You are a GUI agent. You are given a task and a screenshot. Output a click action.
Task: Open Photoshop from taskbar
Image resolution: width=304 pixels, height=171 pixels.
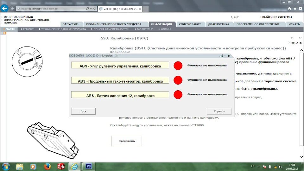click(x=89, y=166)
